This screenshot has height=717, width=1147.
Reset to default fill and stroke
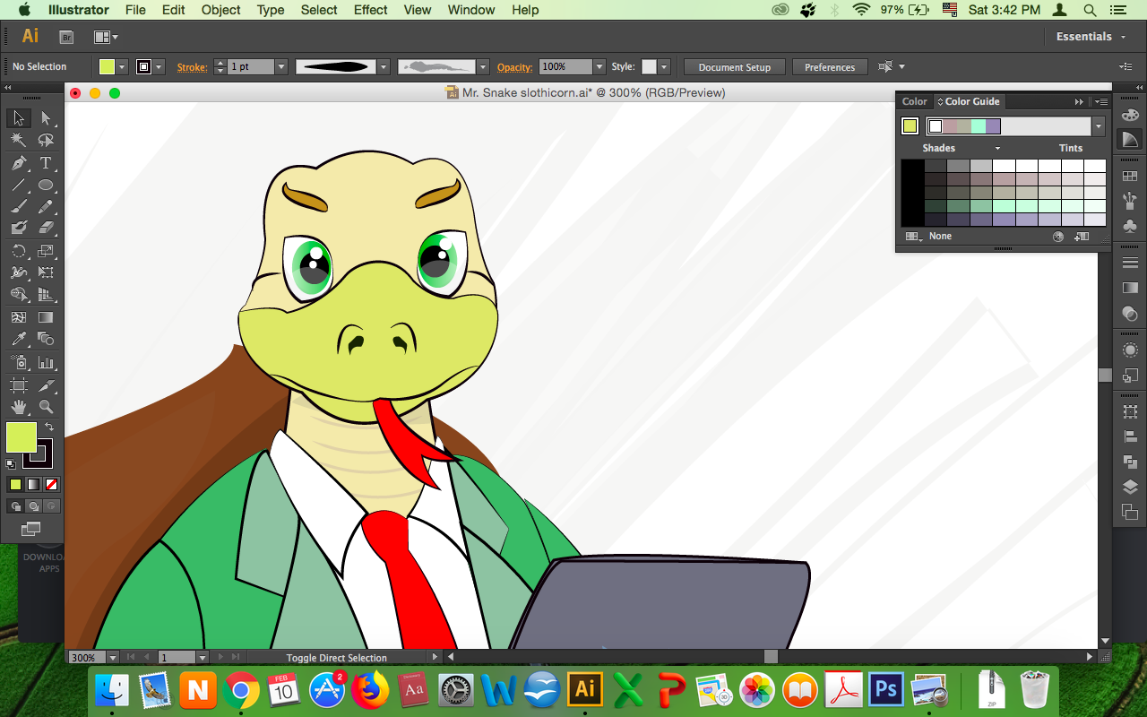point(11,464)
